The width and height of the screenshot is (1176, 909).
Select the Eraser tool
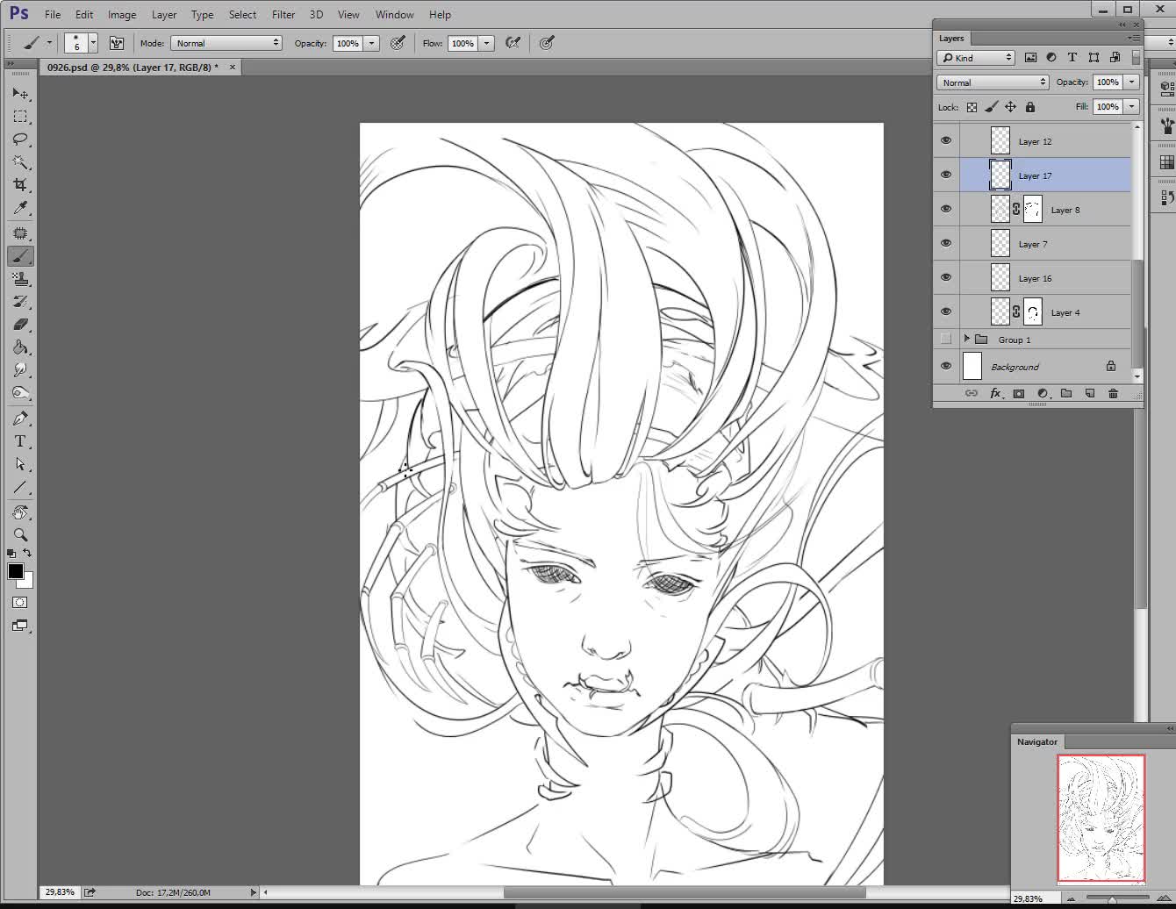(x=20, y=325)
